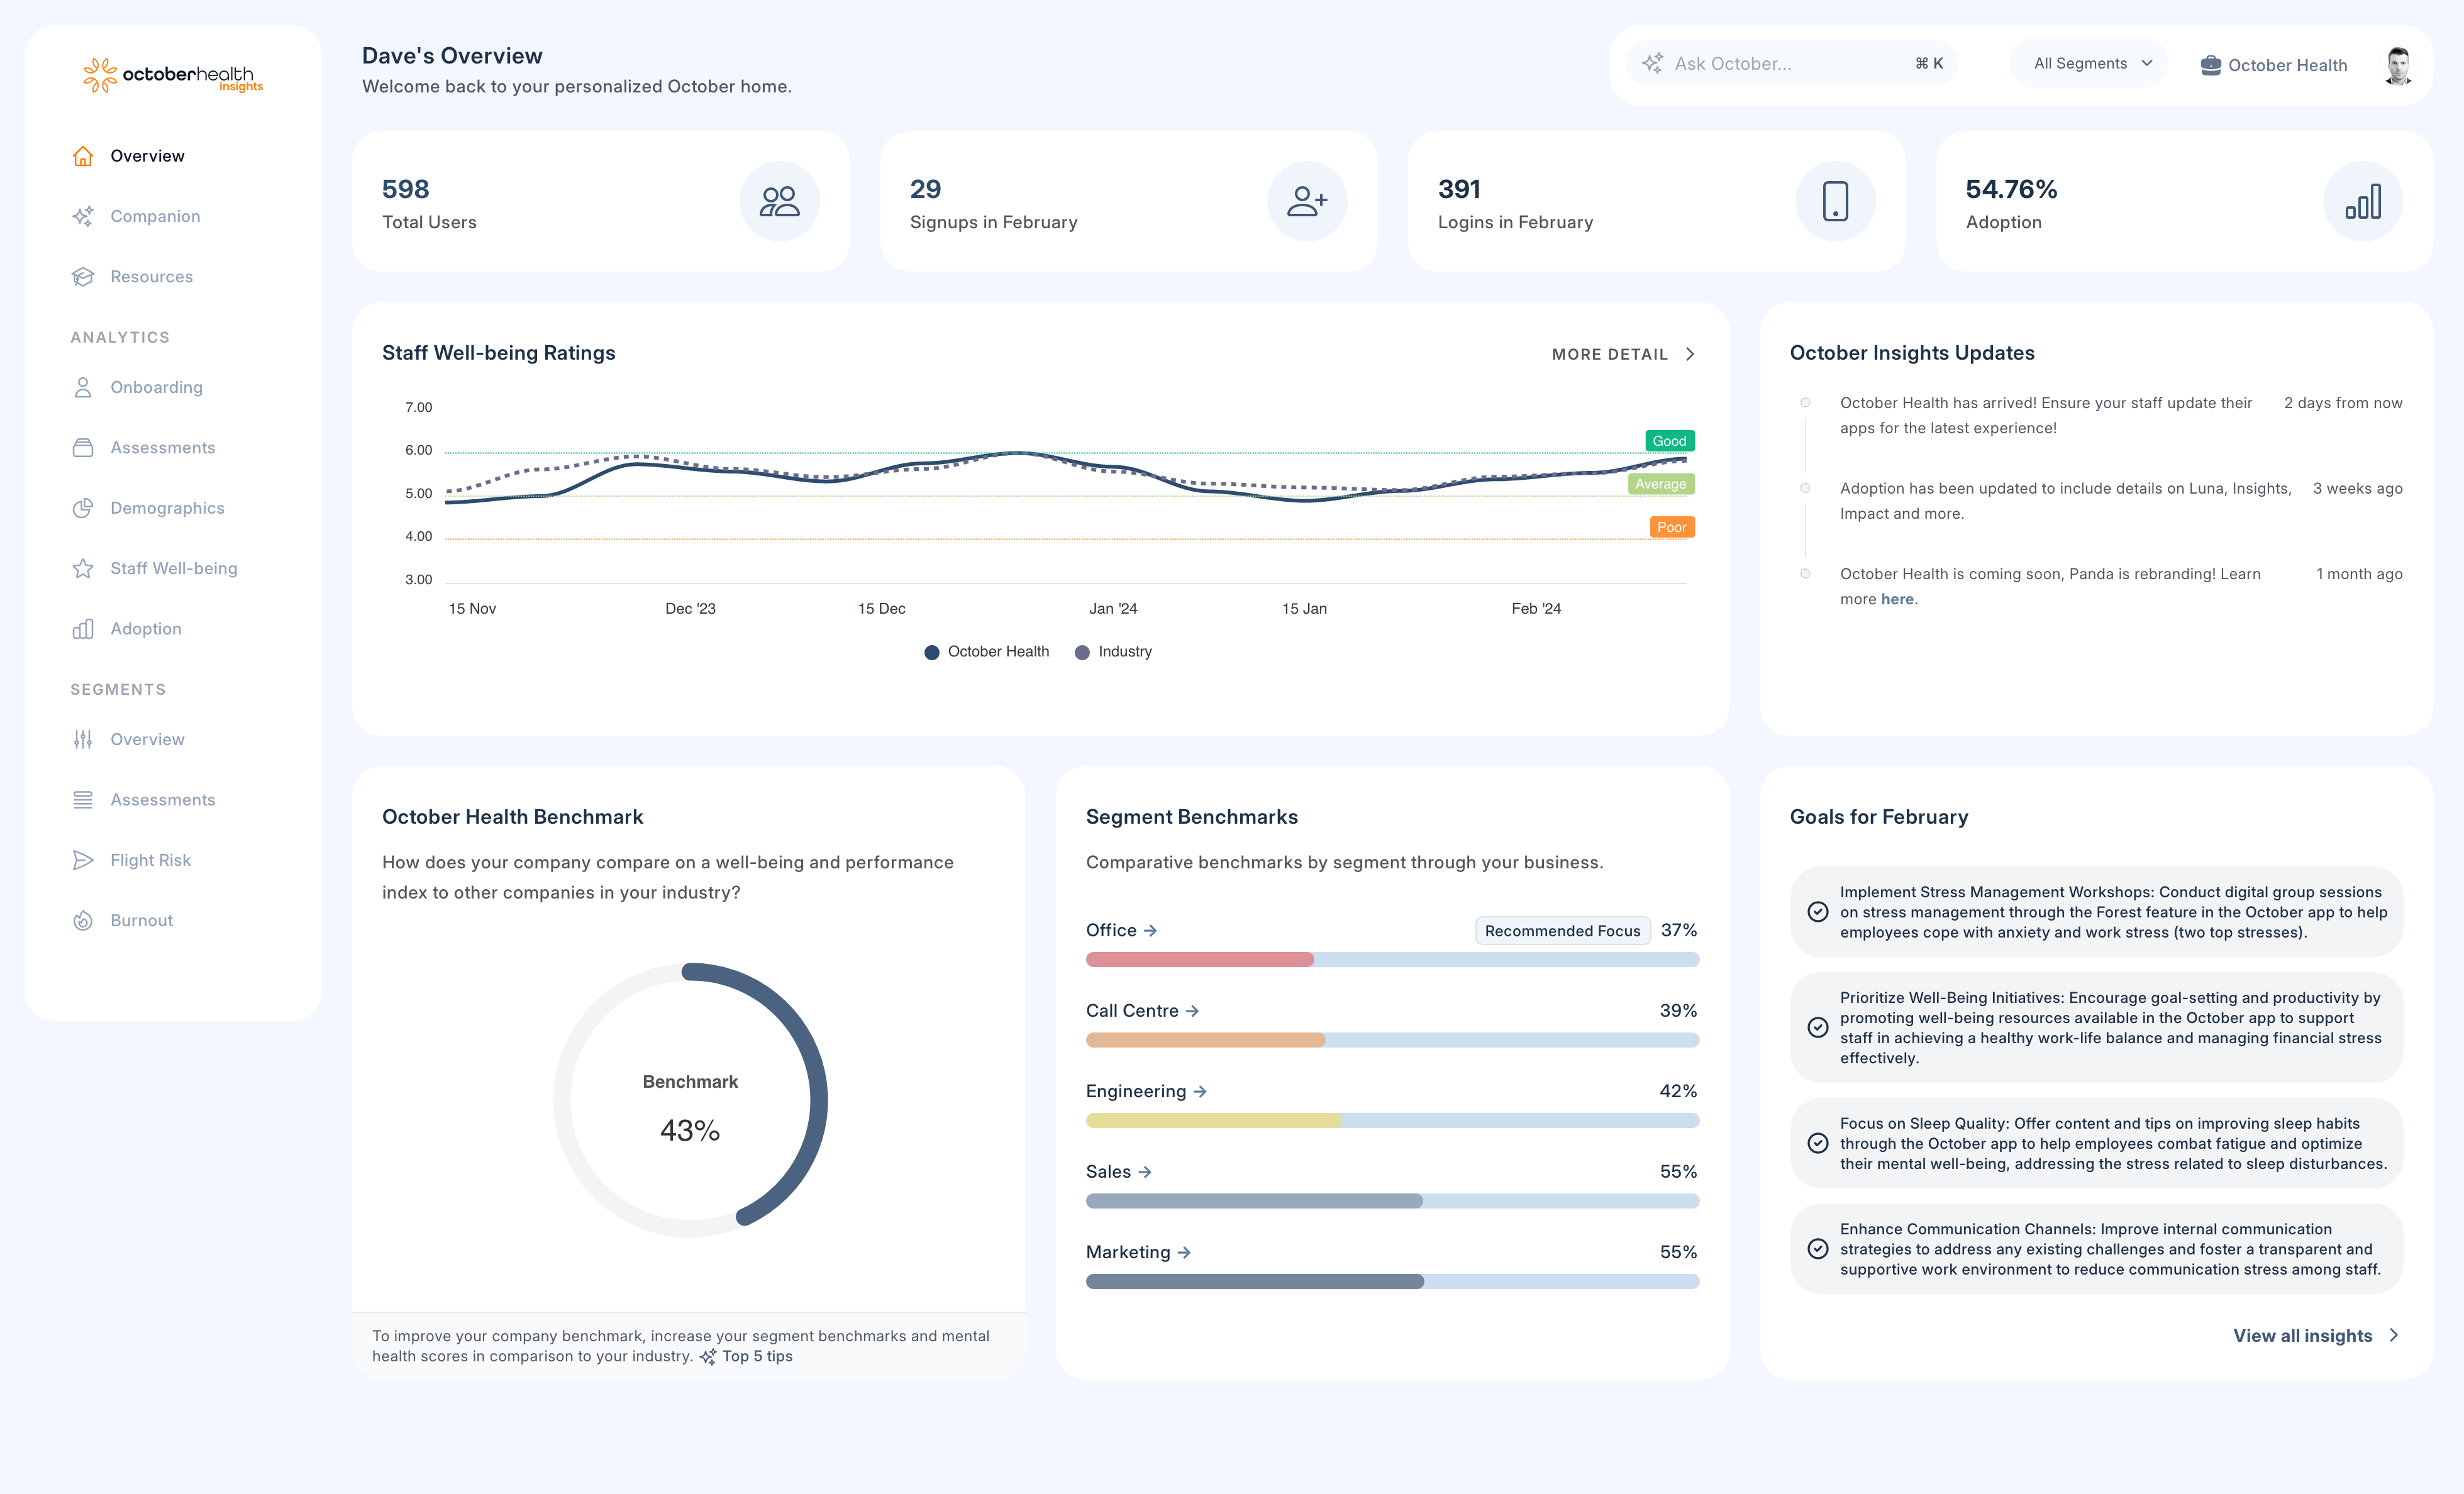Click the Logins phone icon
Screen dimensions: 2464x1494
click(x=1835, y=201)
